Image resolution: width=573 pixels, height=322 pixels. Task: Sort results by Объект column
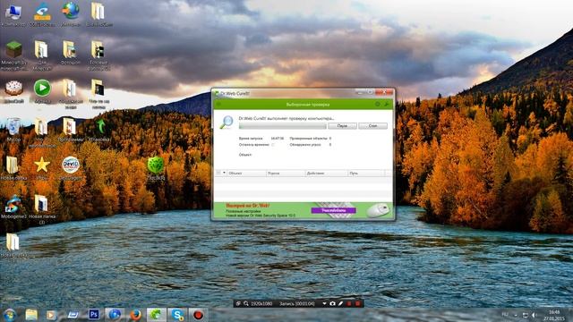click(247, 173)
